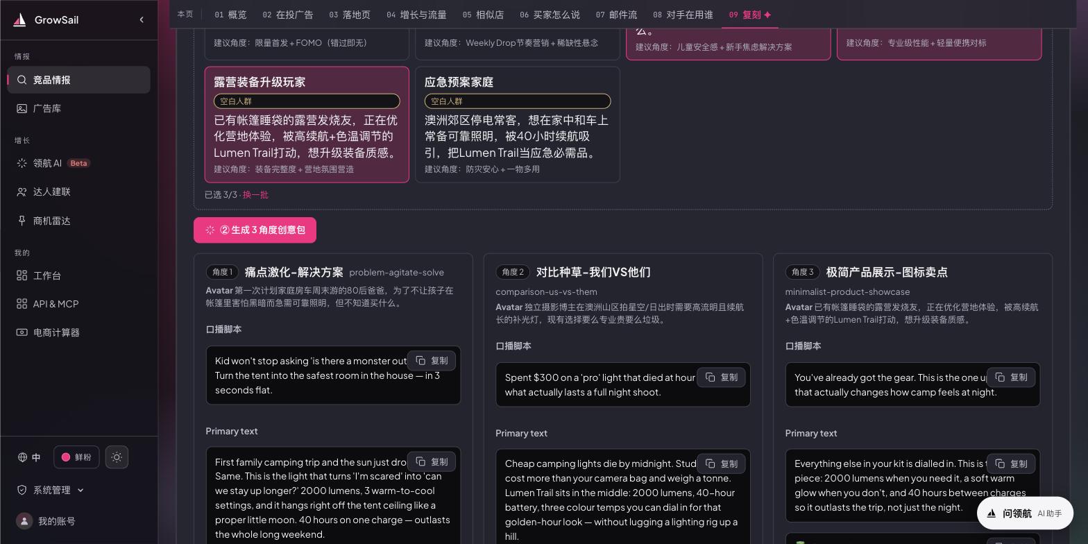Open the 问领航 AI 助手 chat button
This screenshot has width=1088, height=544.
tap(1025, 513)
